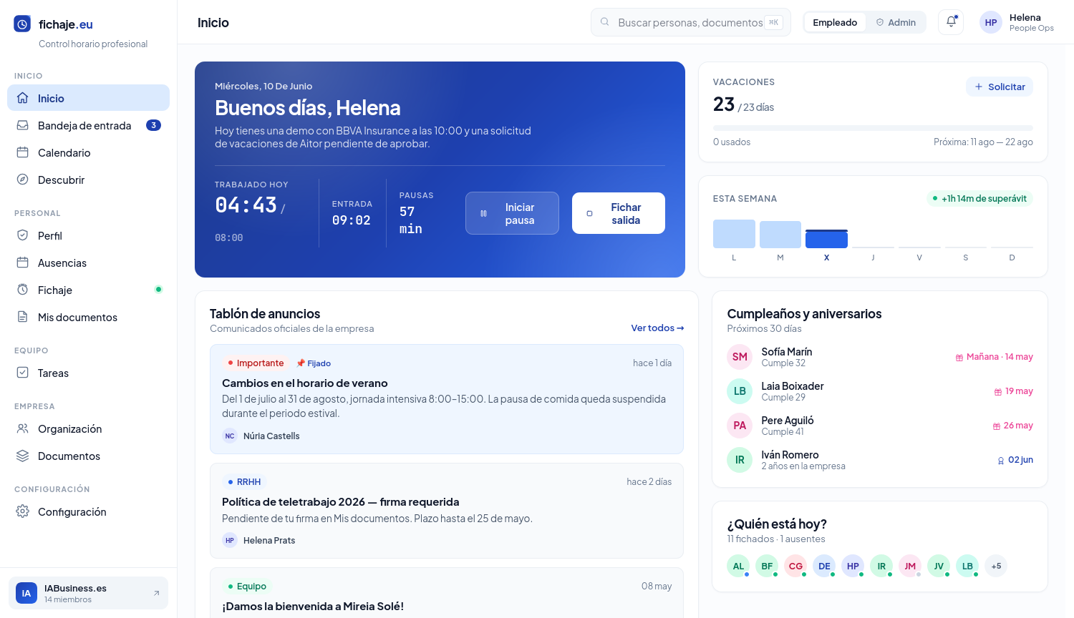Switch to Empleado mode
The image size is (1074, 618).
[835, 22]
